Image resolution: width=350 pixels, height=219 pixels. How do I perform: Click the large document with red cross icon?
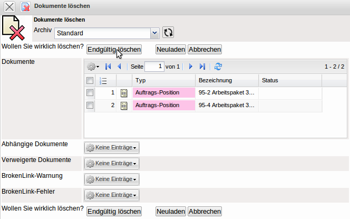pyautogui.click(x=13, y=28)
